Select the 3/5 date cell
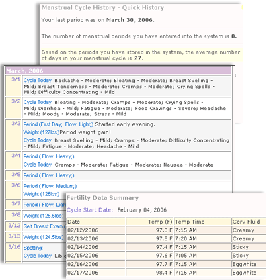The width and height of the screenshot is (269, 280). click(x=13, y=175)
